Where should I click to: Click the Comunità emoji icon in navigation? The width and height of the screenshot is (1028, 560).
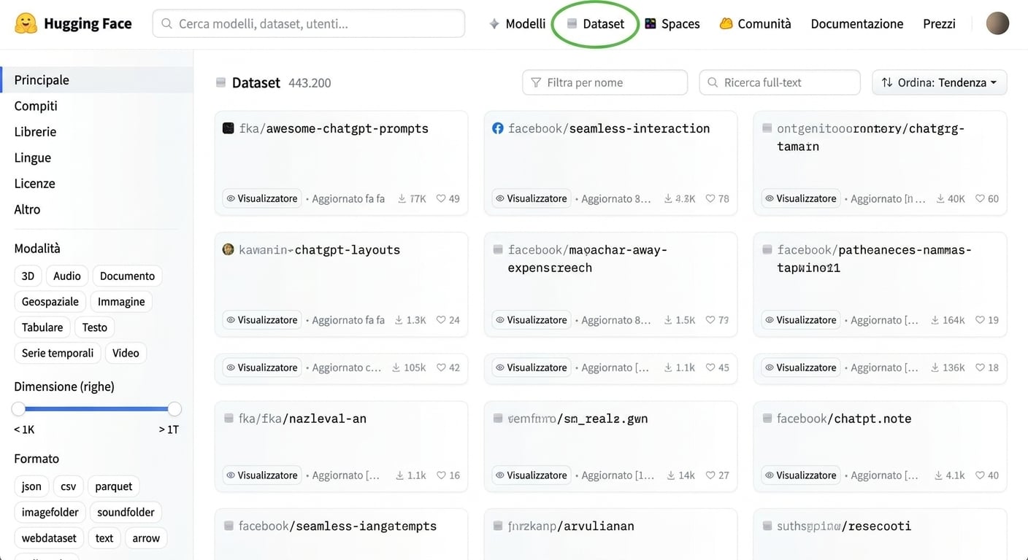pos(726,24)
